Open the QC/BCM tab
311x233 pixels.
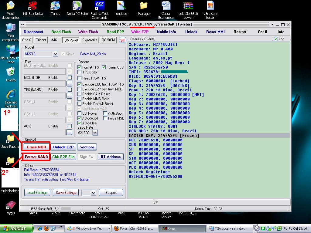(108, 40)
